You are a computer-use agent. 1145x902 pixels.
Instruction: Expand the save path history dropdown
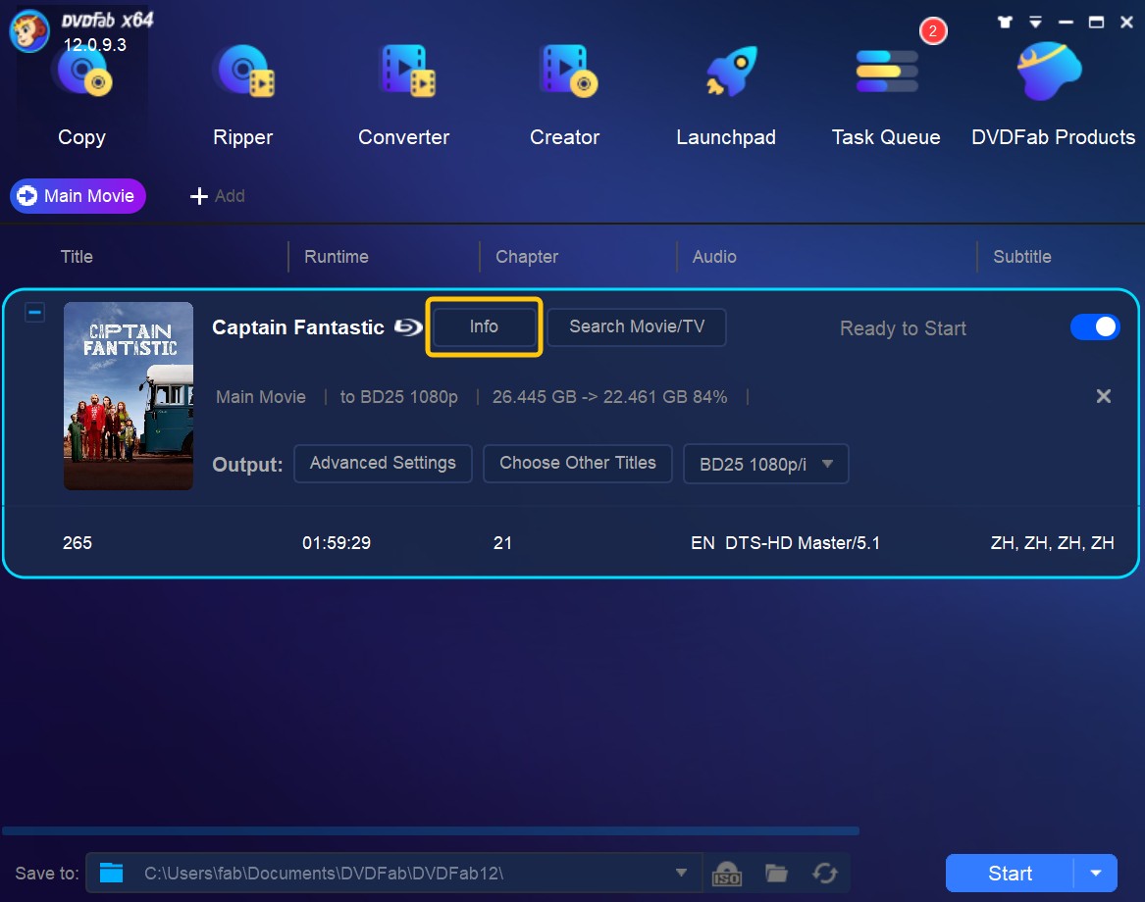680,873
